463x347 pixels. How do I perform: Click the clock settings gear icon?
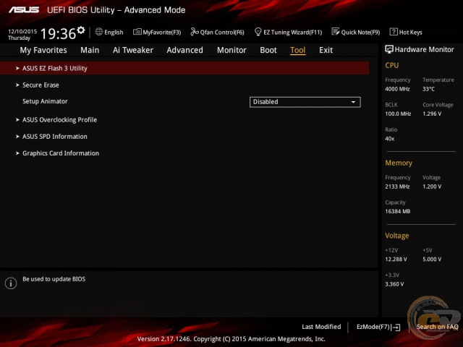click(x=81, y=30)
